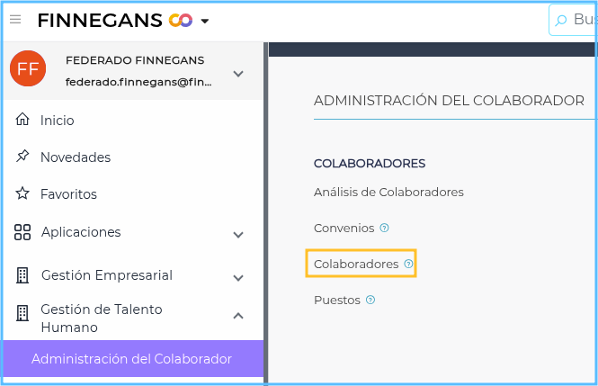The height and width of the screenshot is (386, 598).
Task: Open the Finnegans workspace dropdown arrow
Action: (x=205, y=21)
